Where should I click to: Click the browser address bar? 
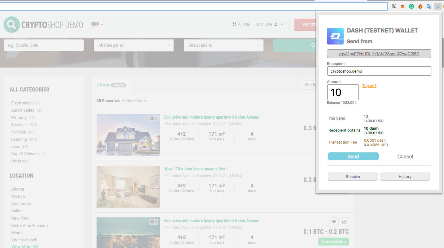(194, 6)
